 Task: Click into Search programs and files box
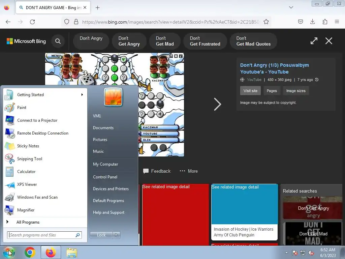[x=44, y=235]
